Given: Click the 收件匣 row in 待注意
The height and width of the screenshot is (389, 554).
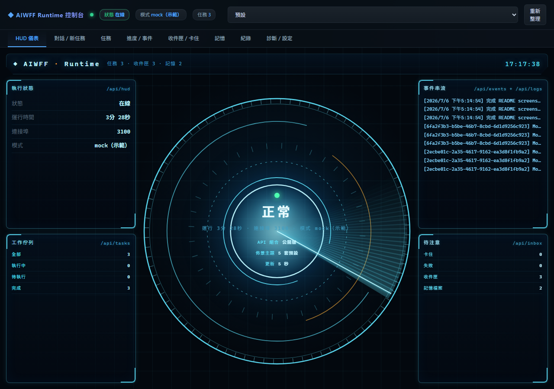Looking at the screenshot, I should [x=483, y=277].
